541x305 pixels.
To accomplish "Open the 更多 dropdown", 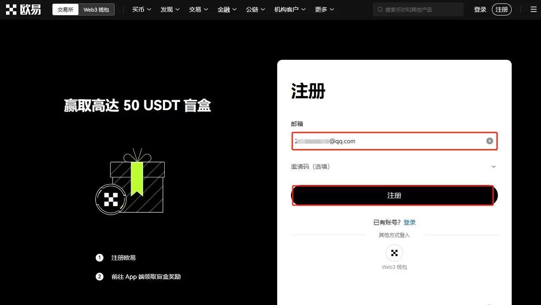I will point(323,9).
